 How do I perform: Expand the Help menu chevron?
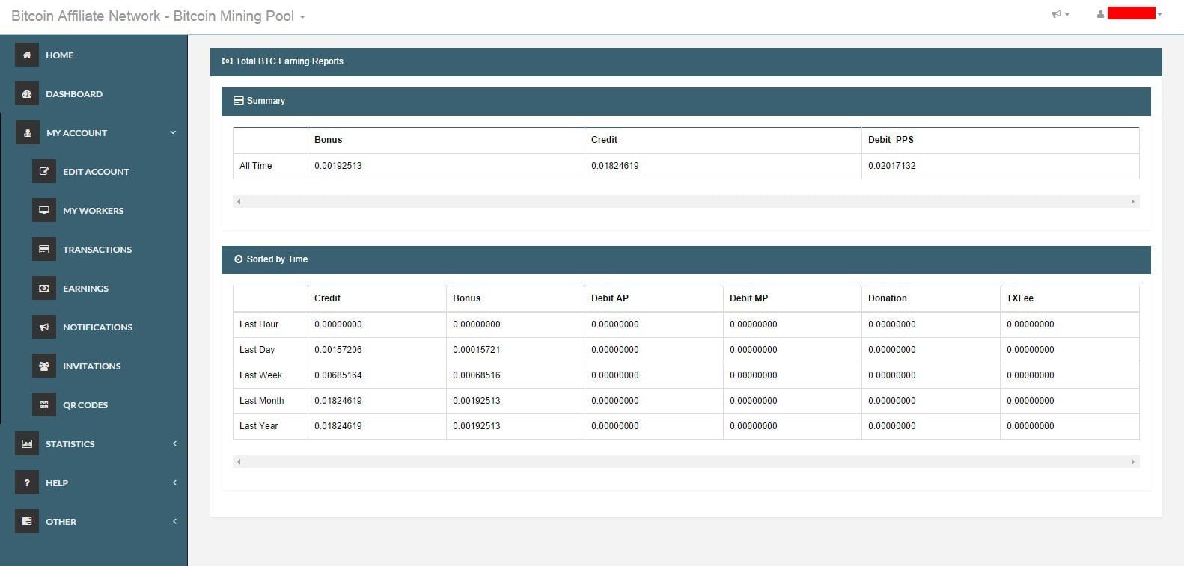tap(174, 482)
